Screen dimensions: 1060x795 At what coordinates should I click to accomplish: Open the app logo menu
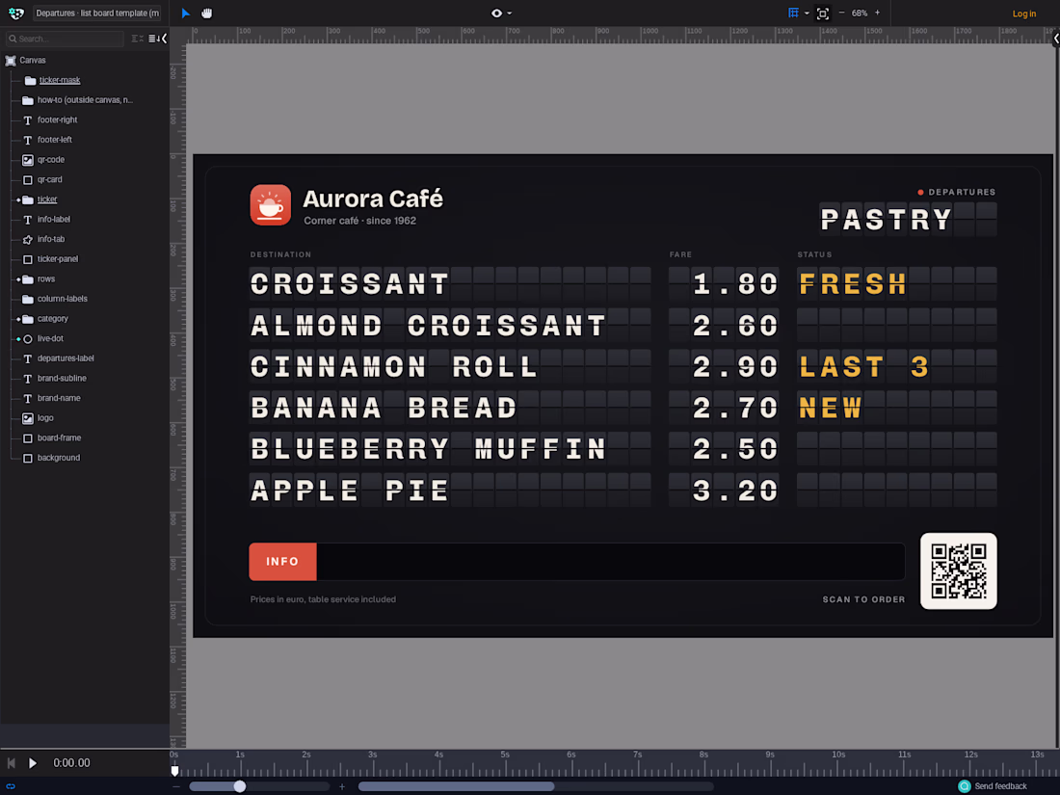coord(15,13)
